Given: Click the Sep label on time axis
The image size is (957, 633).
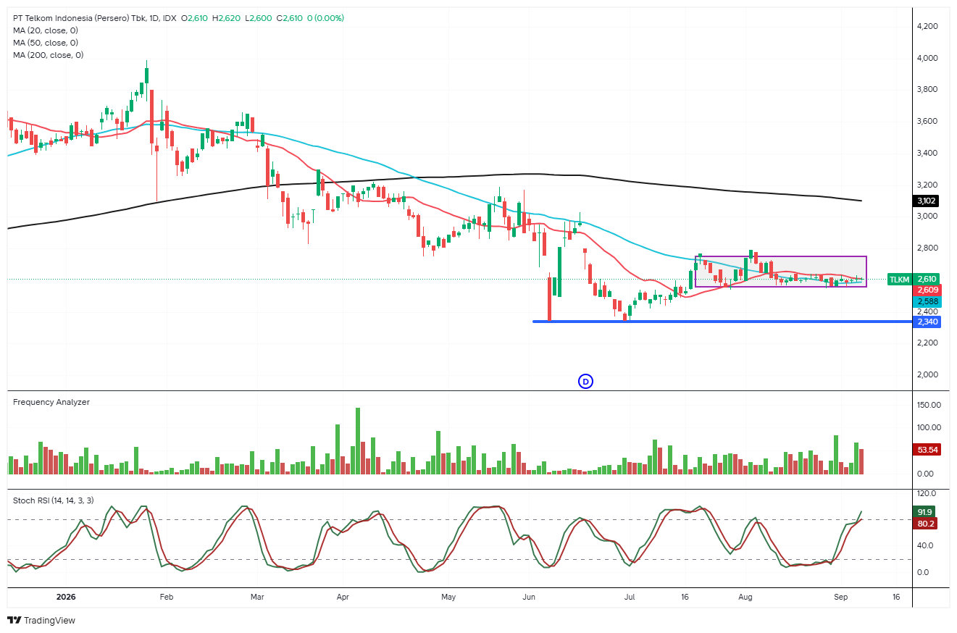Looking at the screenshot, I should tap(841, 598).
